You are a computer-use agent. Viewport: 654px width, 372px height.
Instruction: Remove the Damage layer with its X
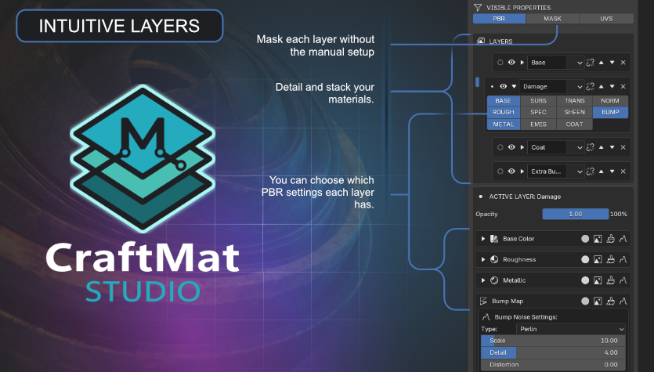(623, 86)
